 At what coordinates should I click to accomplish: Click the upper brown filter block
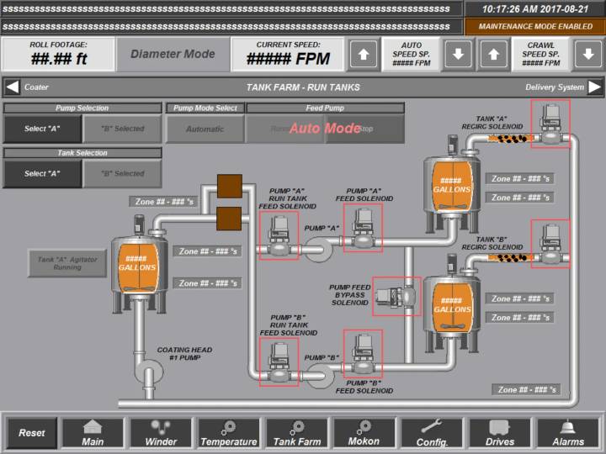click(230, 186)
